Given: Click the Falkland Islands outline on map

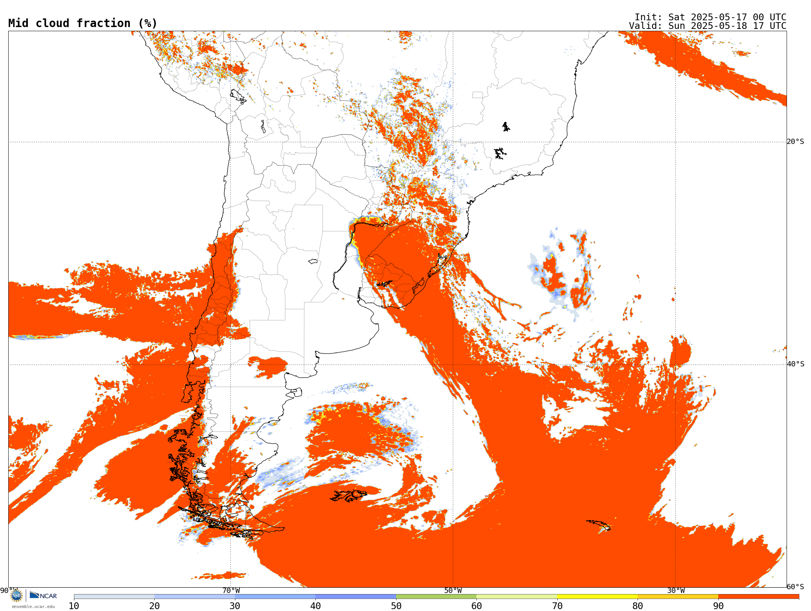Looking at the screenshot, I should (348, 496).
